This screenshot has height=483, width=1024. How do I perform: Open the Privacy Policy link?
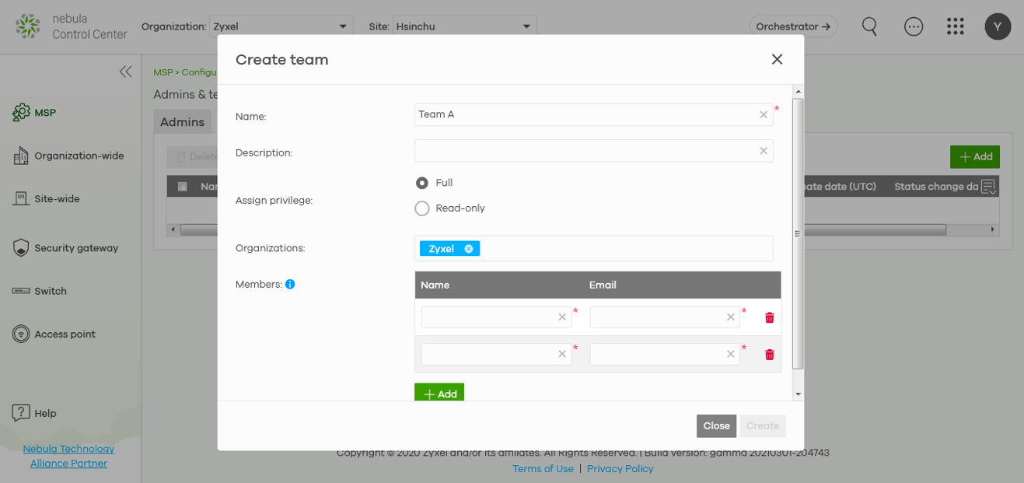click(x=620, y=469)
